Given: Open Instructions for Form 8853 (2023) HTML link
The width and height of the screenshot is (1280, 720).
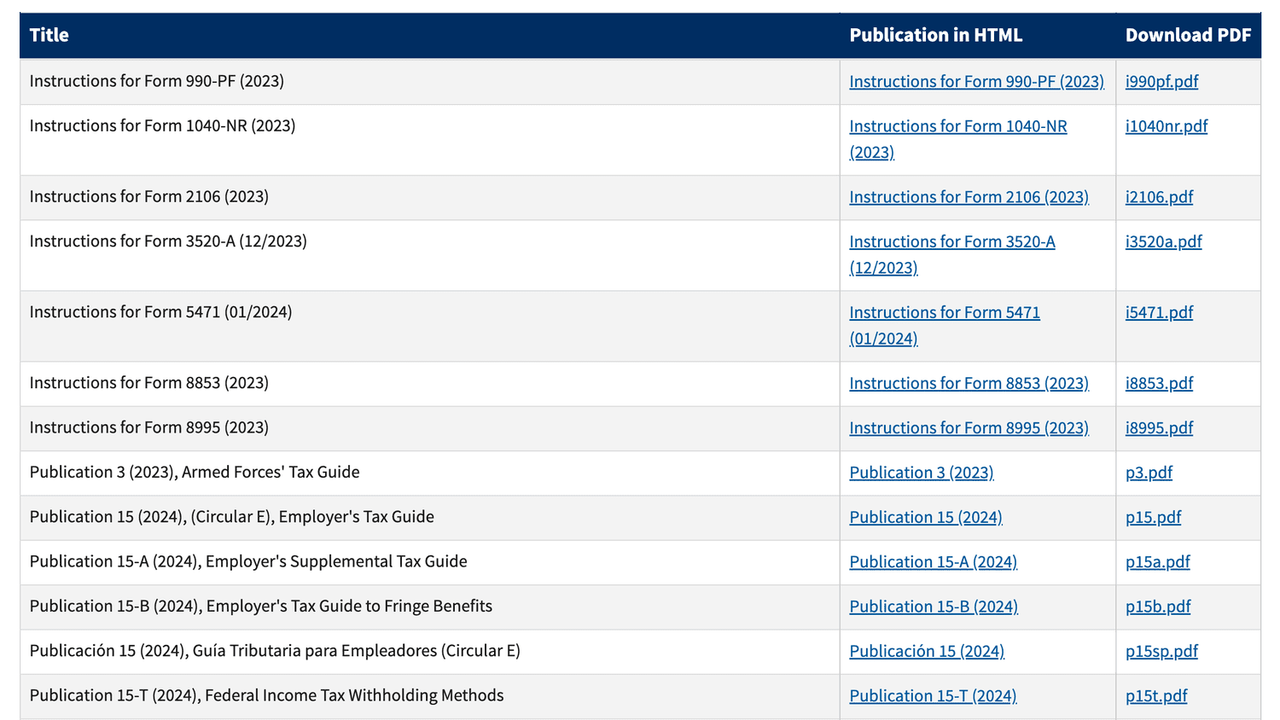Looking at the screenshot, I should [x=969, y=383].
